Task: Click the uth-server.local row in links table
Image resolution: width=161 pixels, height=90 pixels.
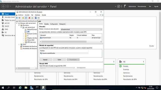Action: [x=71, y=38]
